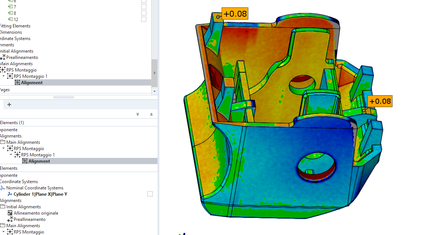
Task: Collapse RPS Montaggio 1 in middle panel
Action: 11,155
